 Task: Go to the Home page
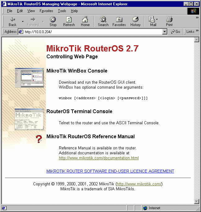(x=85, y=21)
